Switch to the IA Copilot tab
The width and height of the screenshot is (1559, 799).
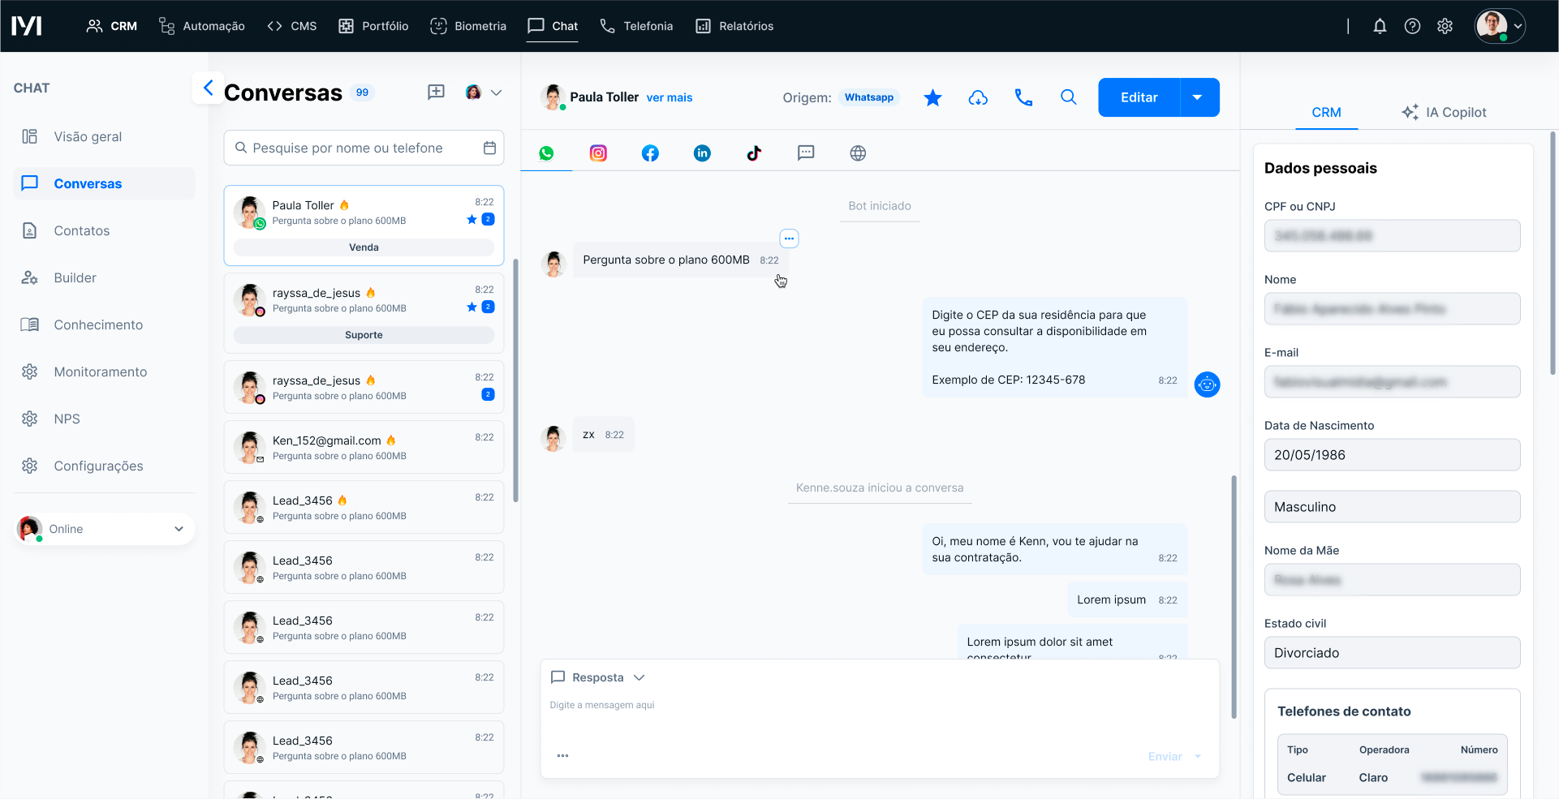1444,112
